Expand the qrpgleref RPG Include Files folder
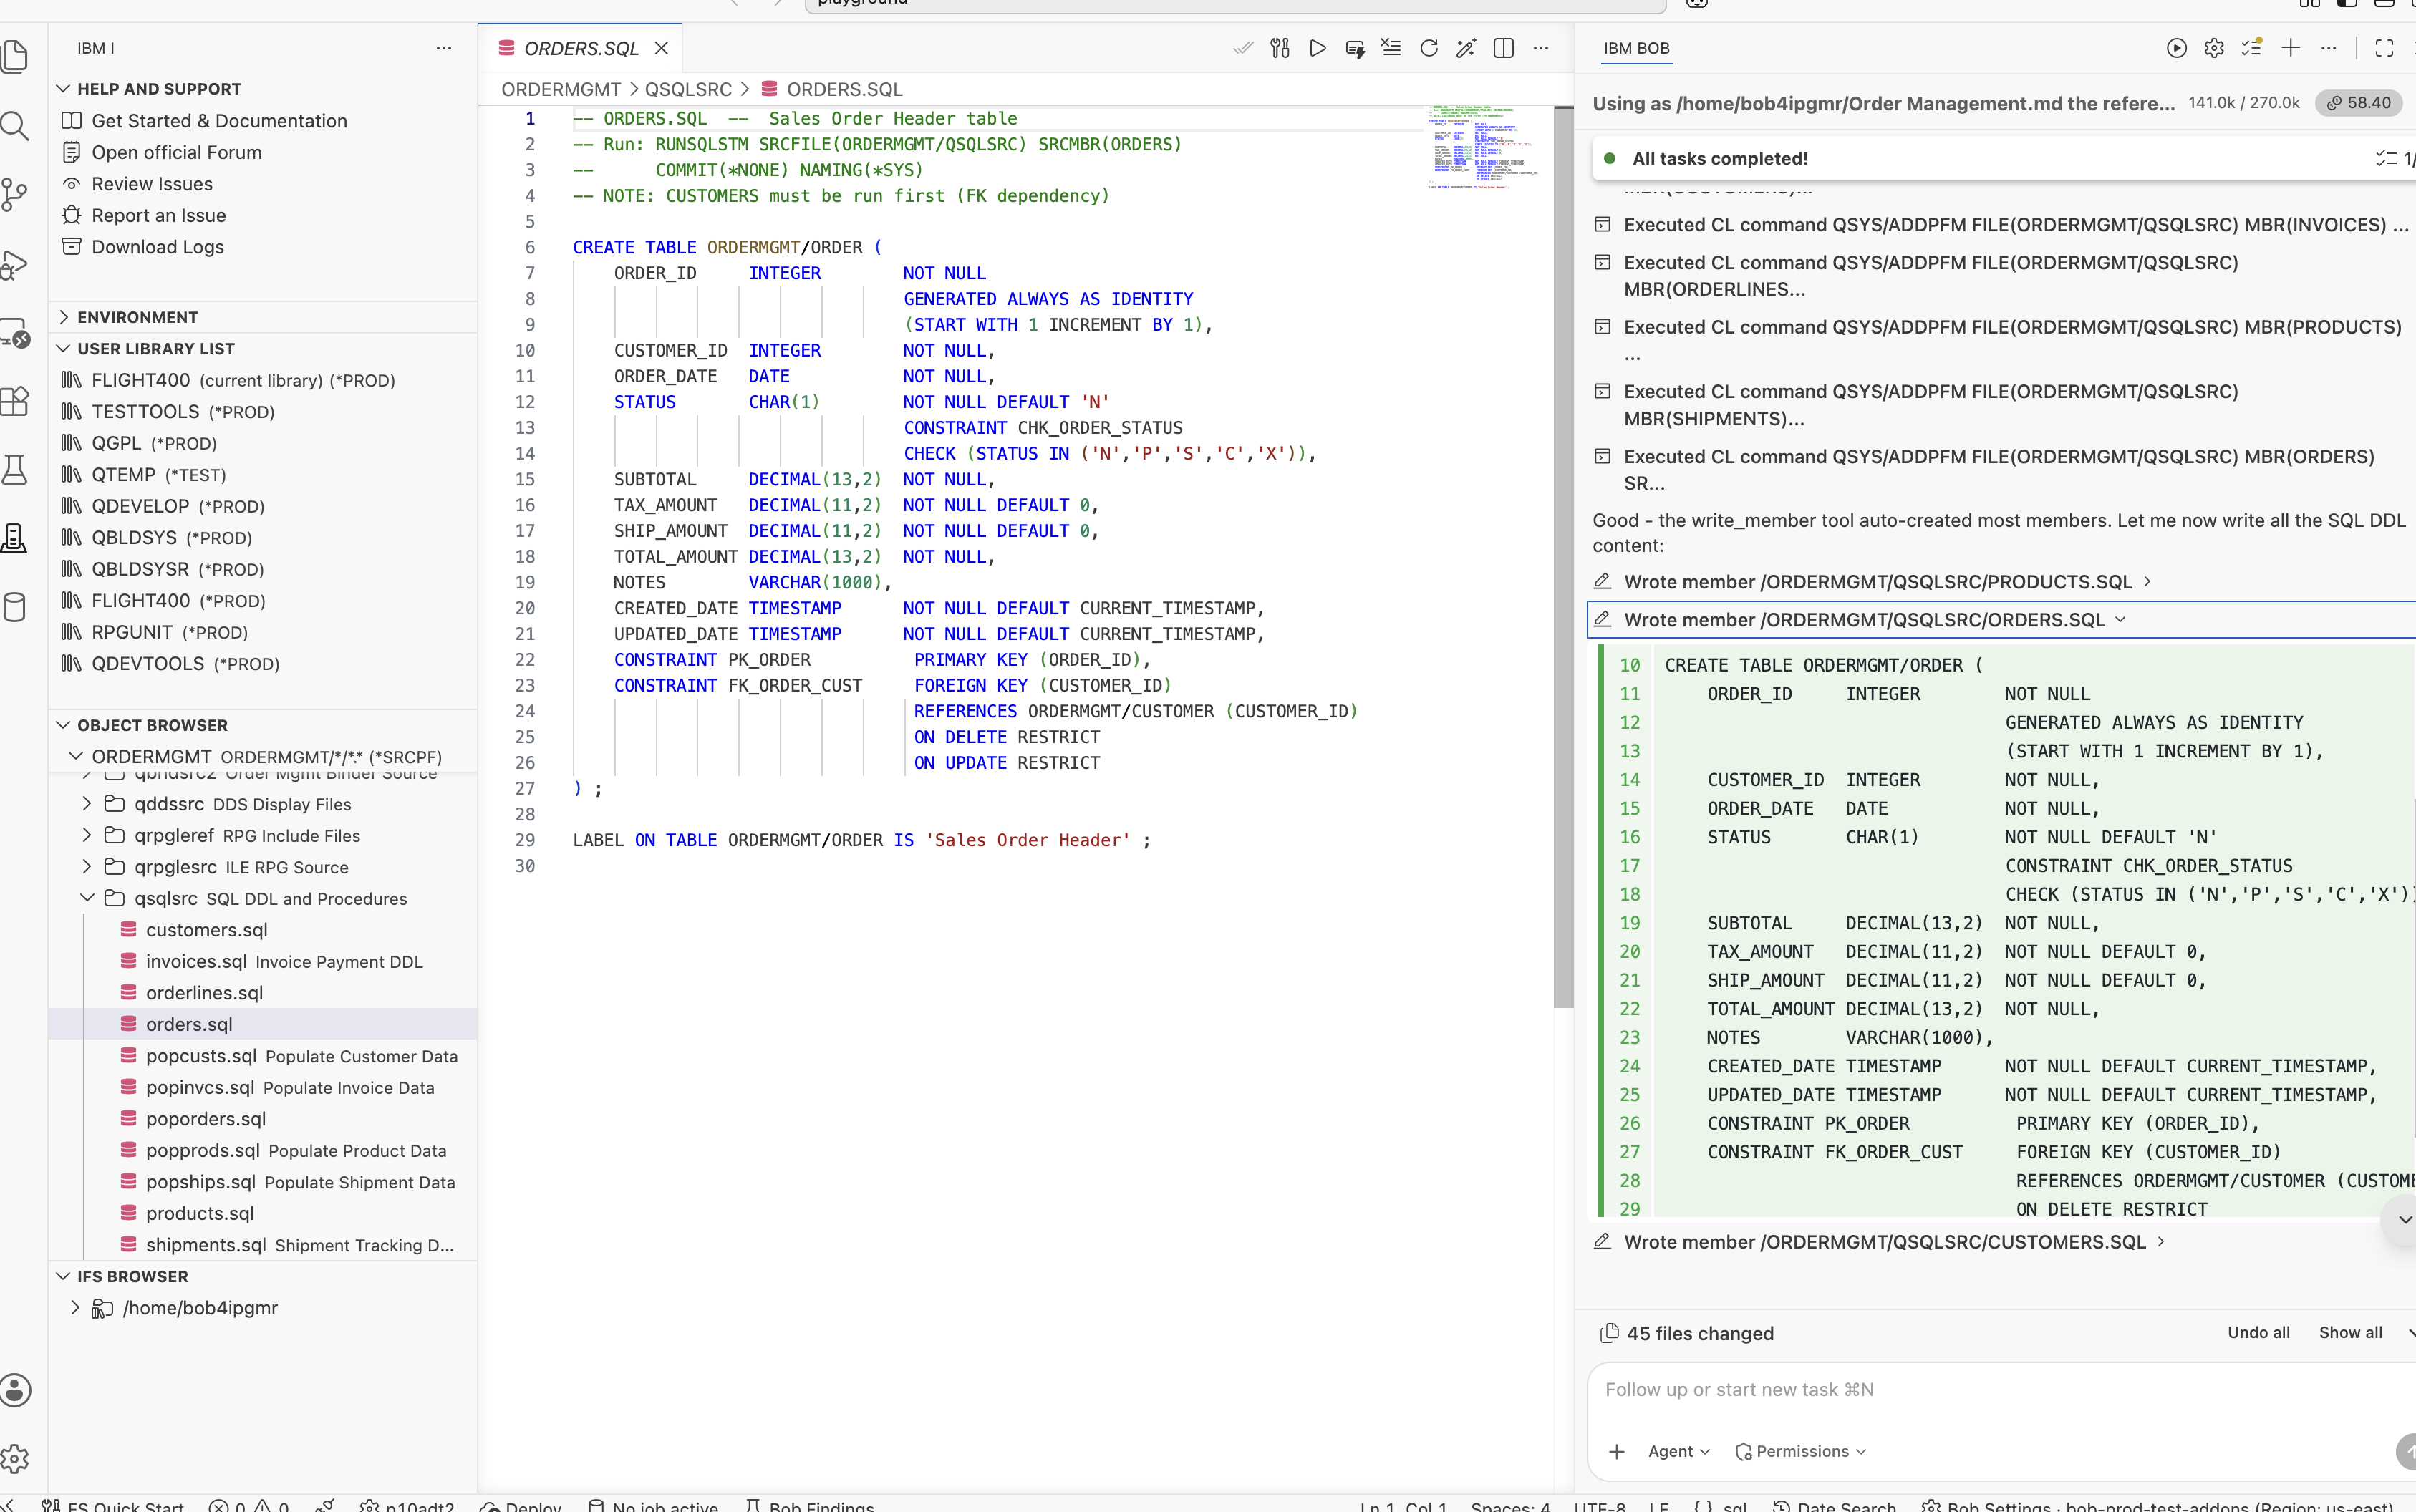This screenshot has width=2416, height=1512. click(87, 835)
